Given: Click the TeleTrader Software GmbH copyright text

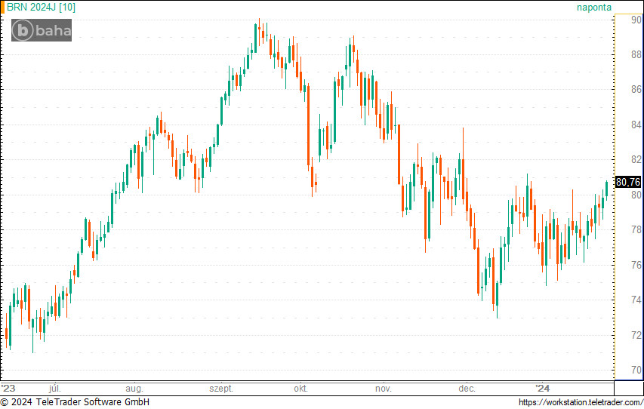Looking at the screenshot, I should 75,402.
